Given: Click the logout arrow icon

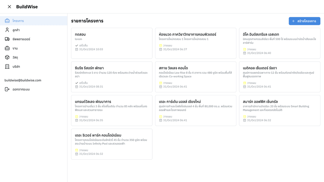Looking at the screenshot, I should point(7,89).
